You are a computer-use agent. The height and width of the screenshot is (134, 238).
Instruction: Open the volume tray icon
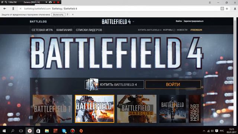pos(212,131)
